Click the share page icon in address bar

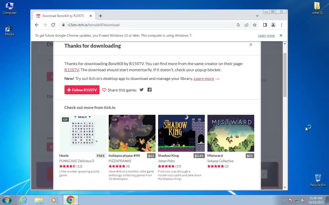pos(246,25)
